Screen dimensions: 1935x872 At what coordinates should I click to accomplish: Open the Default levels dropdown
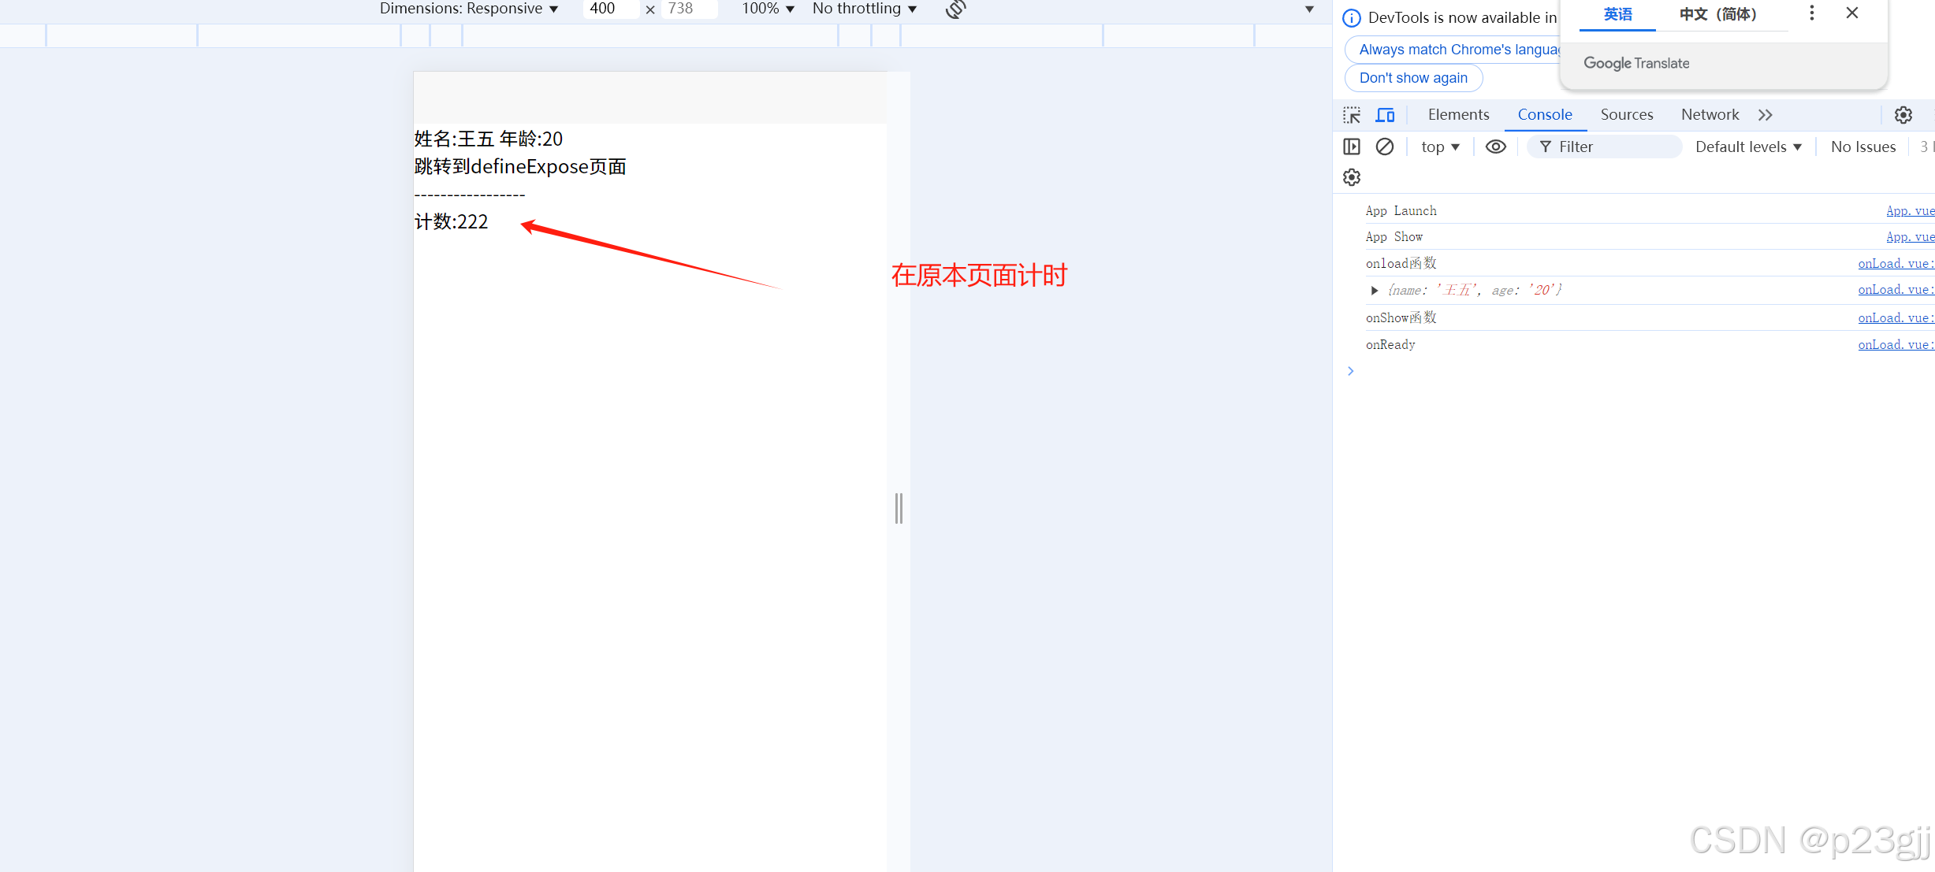pyautogui.click(x=1748, y=147)
